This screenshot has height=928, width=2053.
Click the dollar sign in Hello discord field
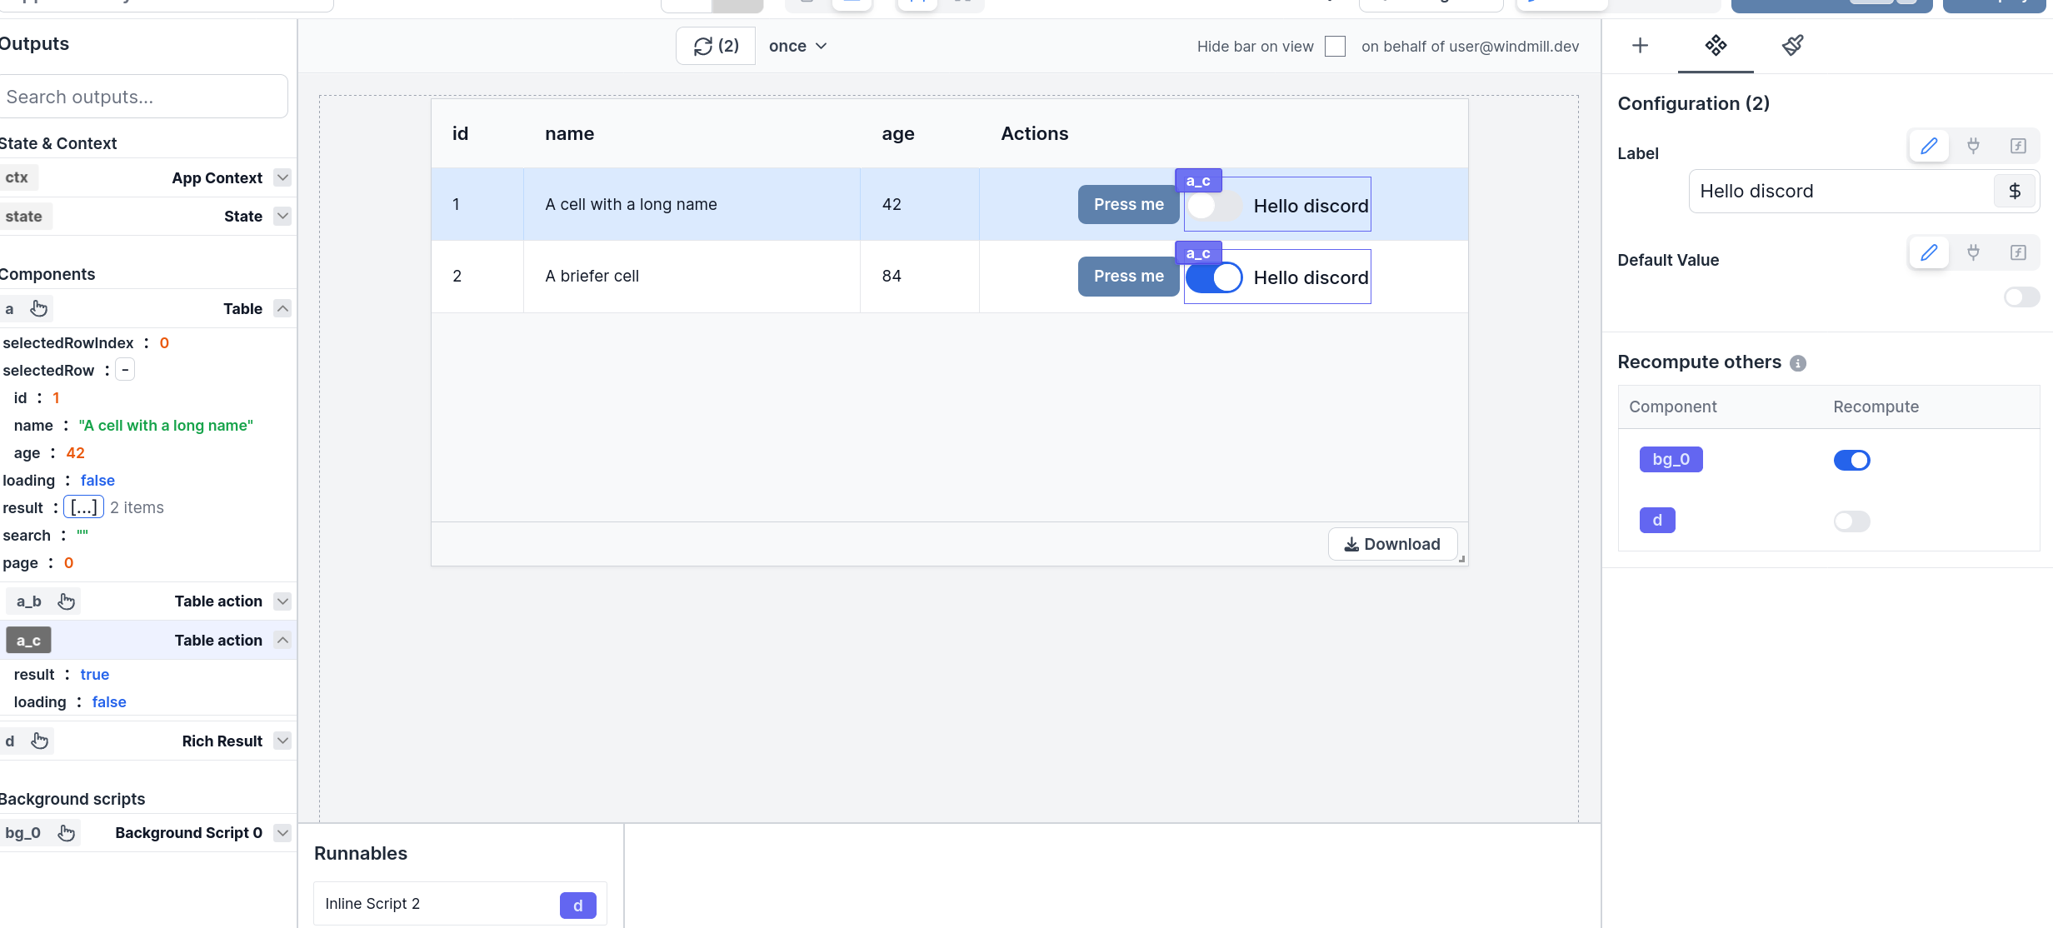click(x=2016, y=191)
